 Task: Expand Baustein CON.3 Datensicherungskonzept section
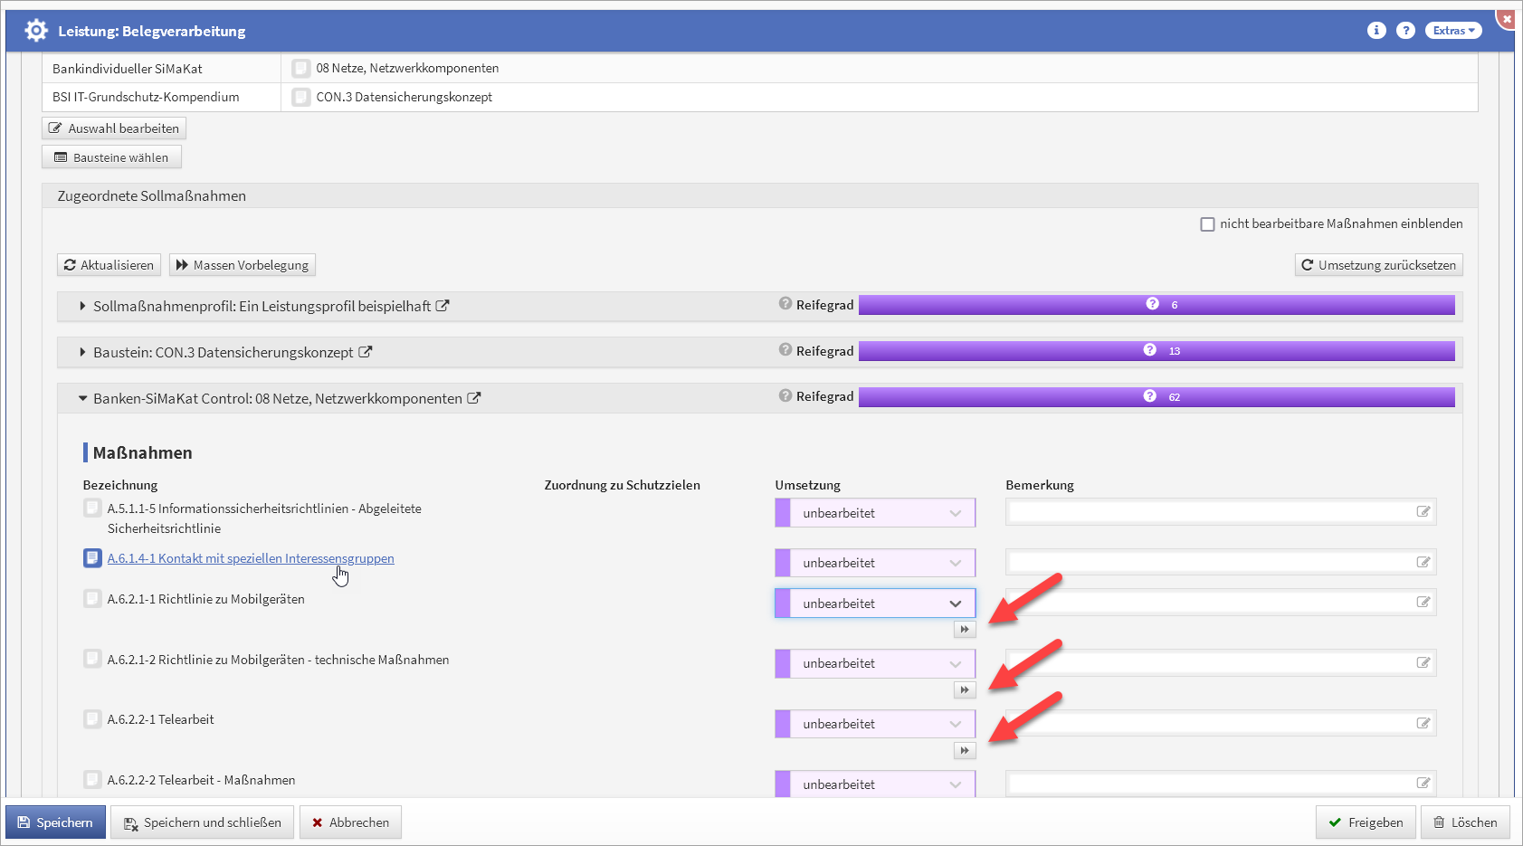click(82, 352)
